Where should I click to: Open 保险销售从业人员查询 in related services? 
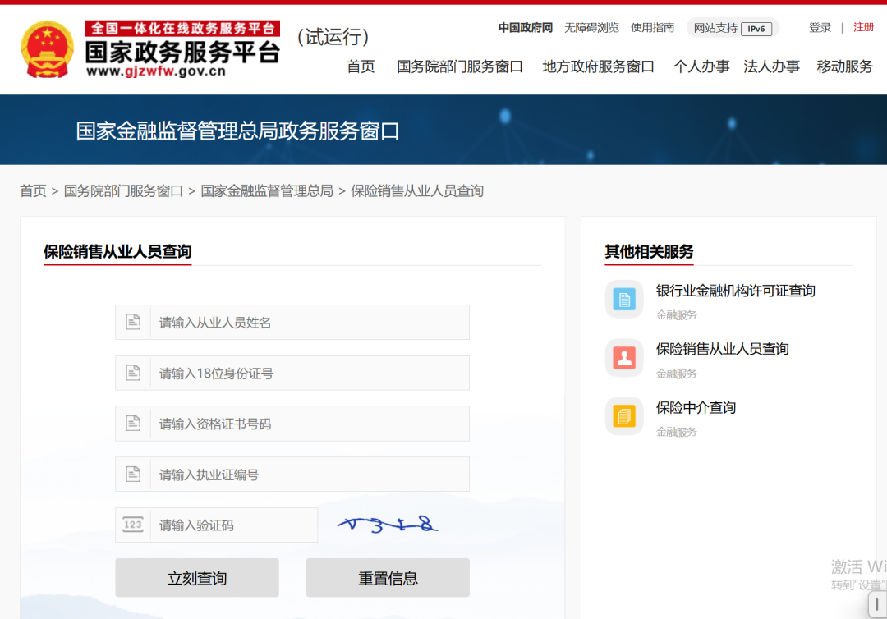723,349
